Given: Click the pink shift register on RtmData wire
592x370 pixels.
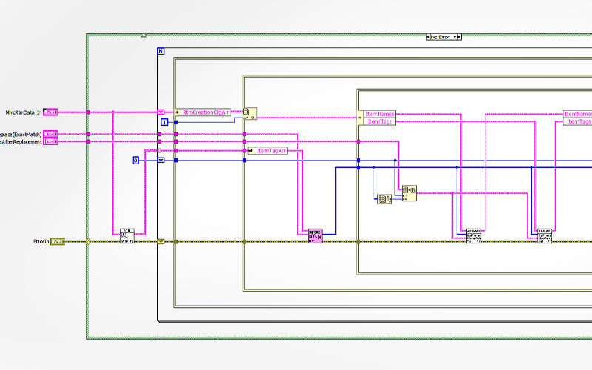Looking at the screenshot, I should click(161, 112).
